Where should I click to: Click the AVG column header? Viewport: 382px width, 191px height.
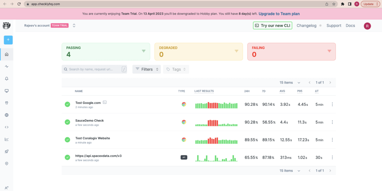282,91
